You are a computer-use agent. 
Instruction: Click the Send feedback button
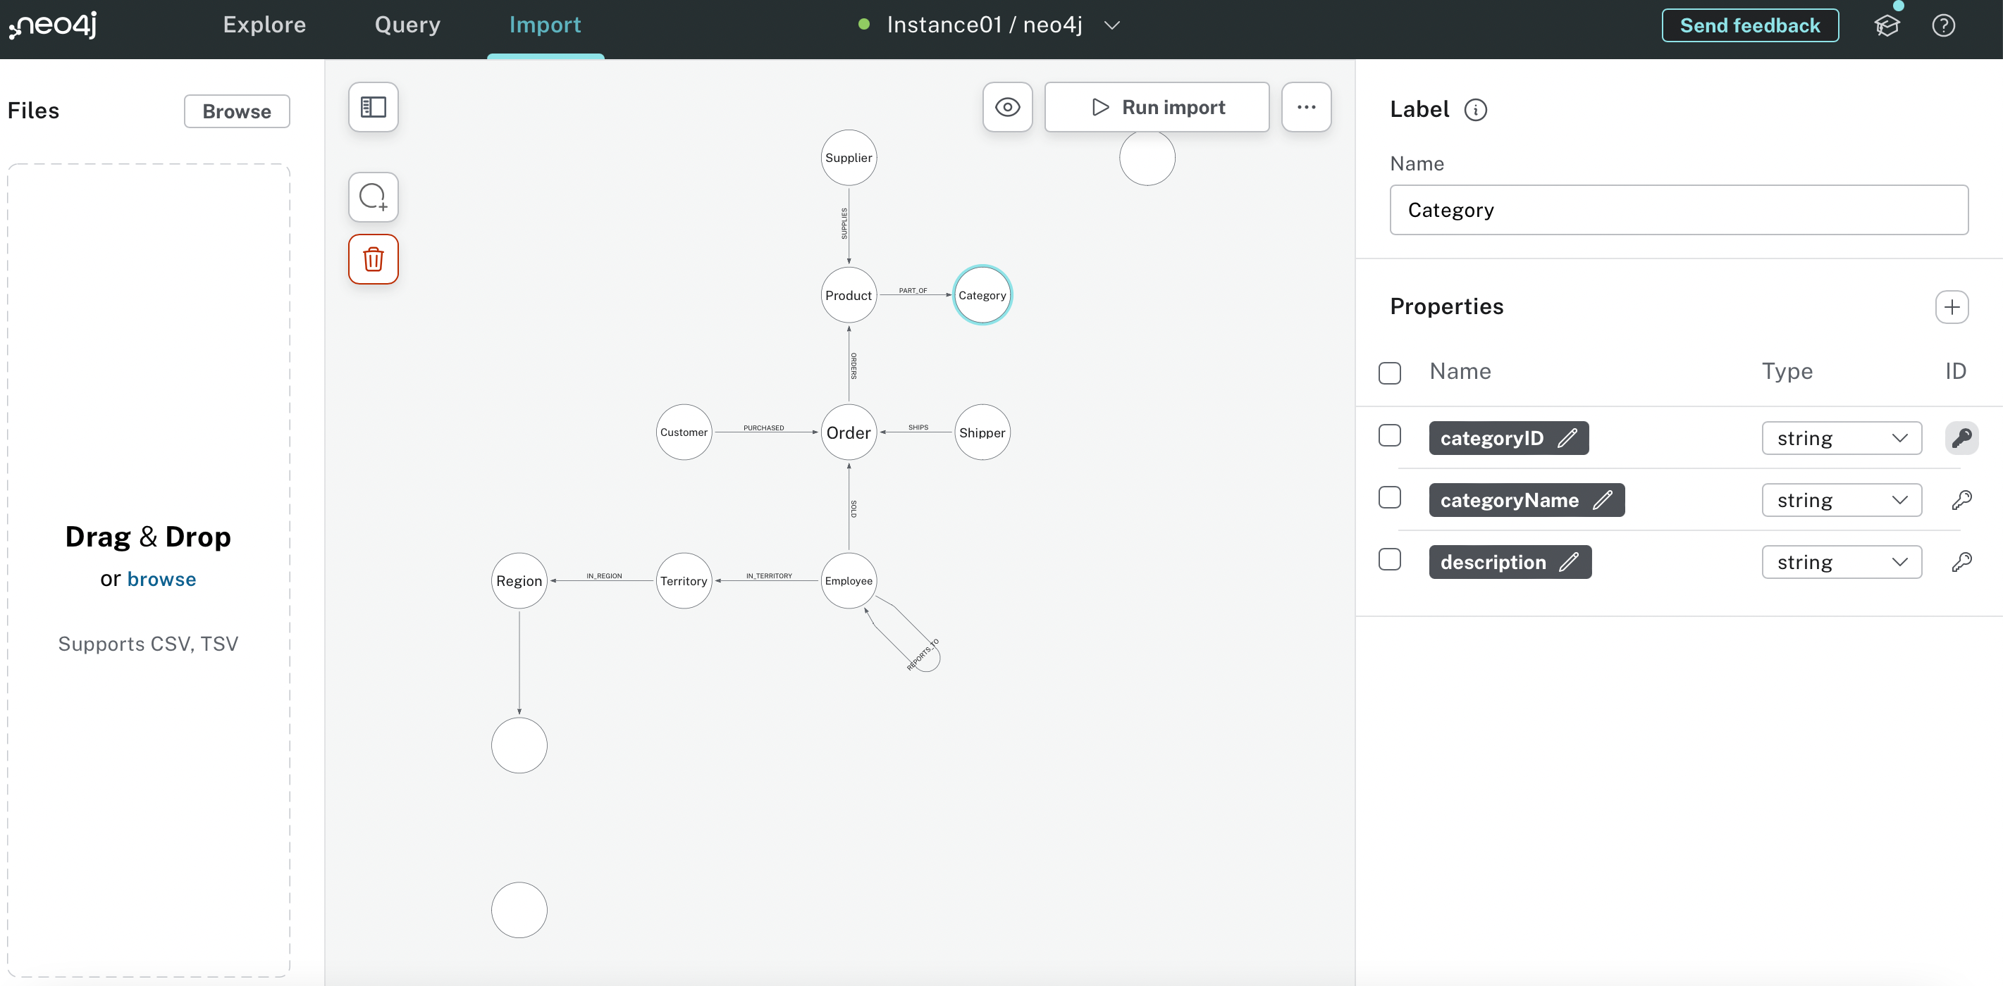pos(1749,25)
